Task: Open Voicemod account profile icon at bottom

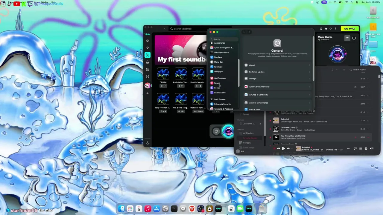Action: click(147, 143)
